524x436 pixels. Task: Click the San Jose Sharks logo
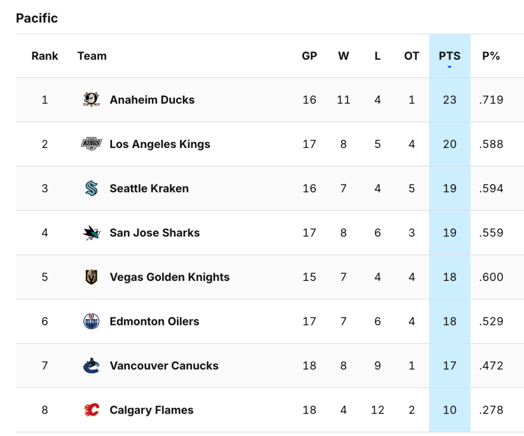pos(92,233)
